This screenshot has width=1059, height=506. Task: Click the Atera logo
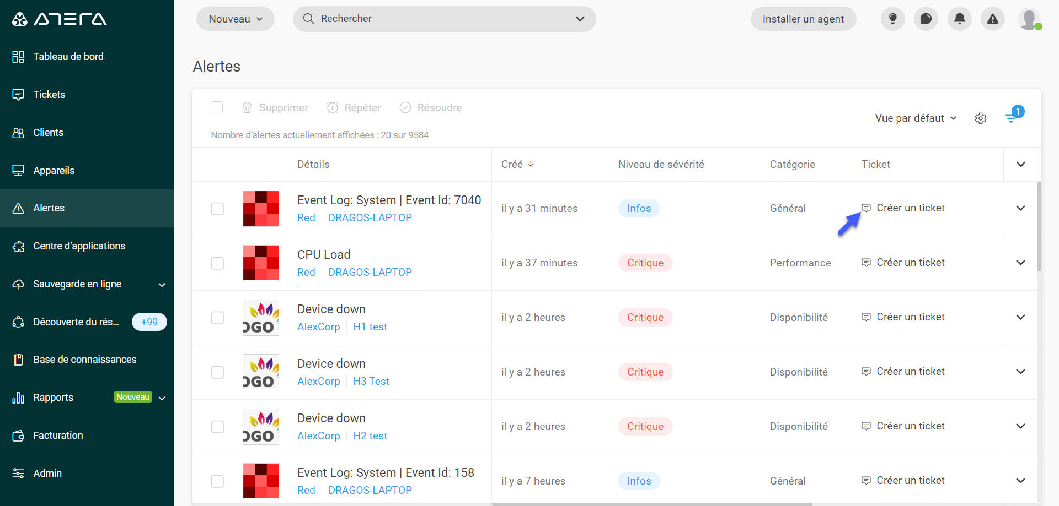click(60, 19)
